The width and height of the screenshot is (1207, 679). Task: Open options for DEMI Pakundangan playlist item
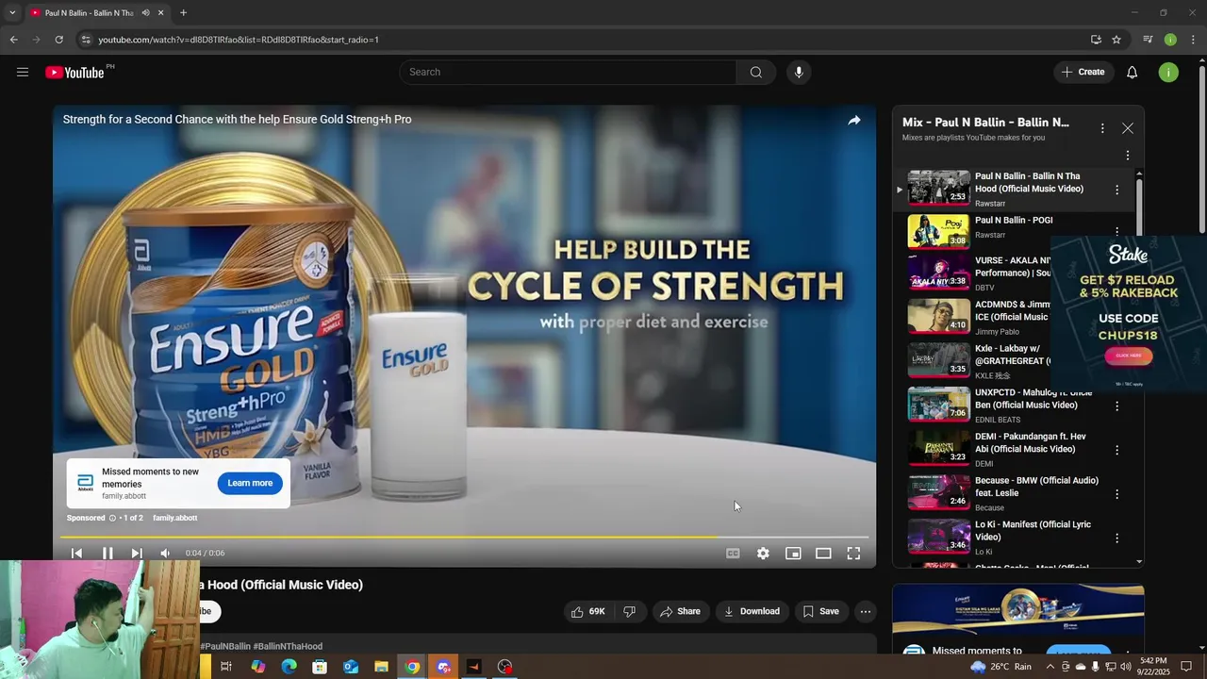[1117, 450]
